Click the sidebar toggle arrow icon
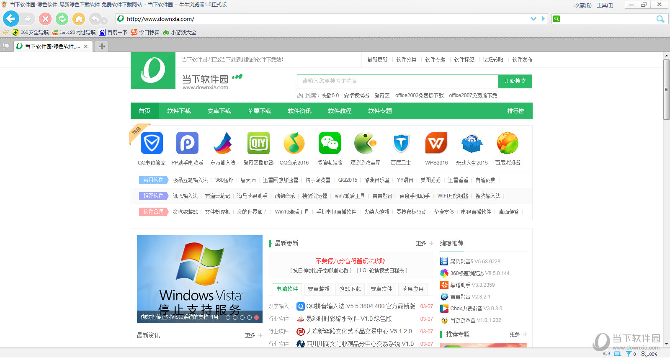Screen dimensions: 670x360 pos(6,46)
